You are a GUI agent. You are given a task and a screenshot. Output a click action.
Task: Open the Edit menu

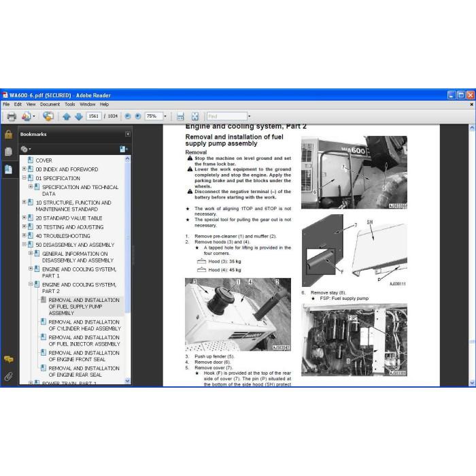pyautogui.click(x=18, y=104)
